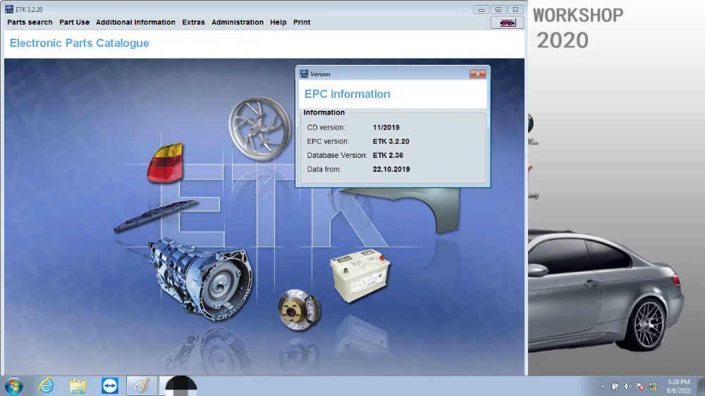Click the wiper blade image
Image resolution: width=705 pixels, height=396 pixels.
[x=155, y=215]
